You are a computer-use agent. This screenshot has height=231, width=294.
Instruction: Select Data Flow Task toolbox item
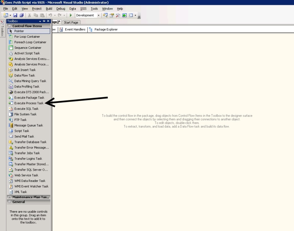pyautogui.click(x=29, y=75)
